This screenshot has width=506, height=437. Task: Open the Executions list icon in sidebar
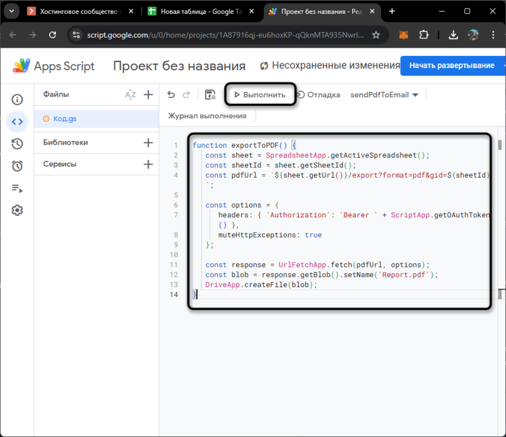point(17,188)
